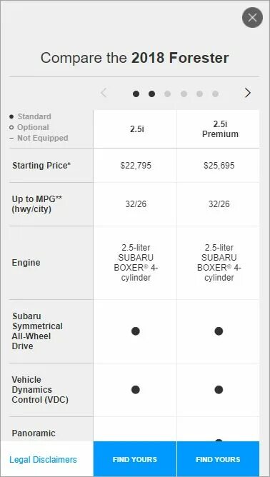The width and height of the screenshot is (270, 477).
Task: Click FIND YOURS under 2.5i
Action: coord(135,459)
